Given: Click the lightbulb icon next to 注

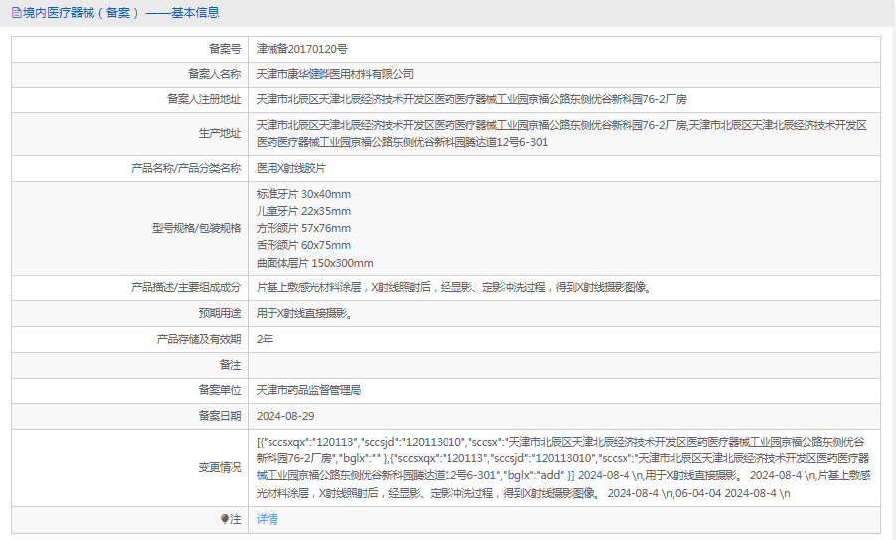Looking at the screenshot, I should point(224,519).
